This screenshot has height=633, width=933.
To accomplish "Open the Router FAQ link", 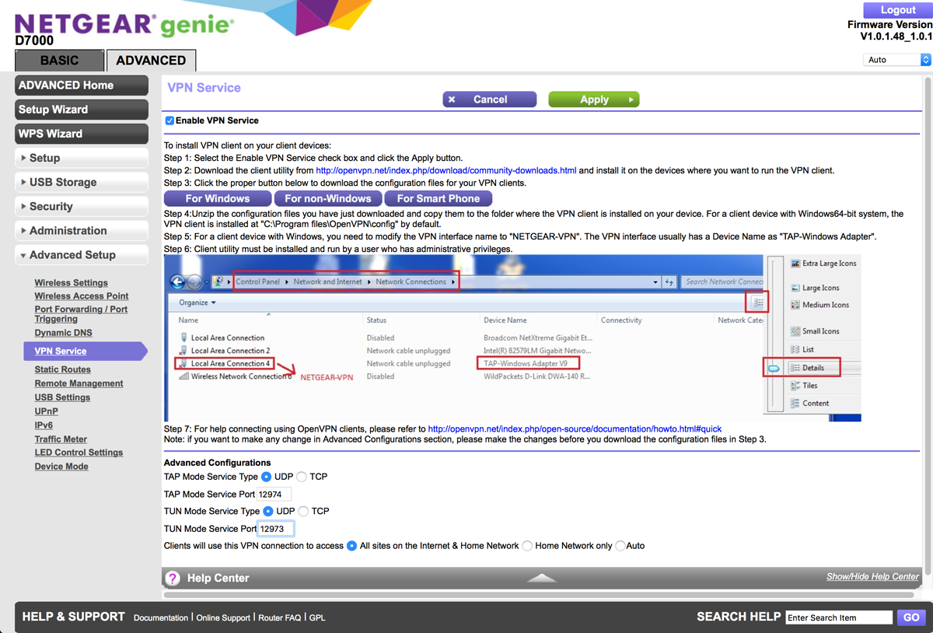I will point(281,617).
